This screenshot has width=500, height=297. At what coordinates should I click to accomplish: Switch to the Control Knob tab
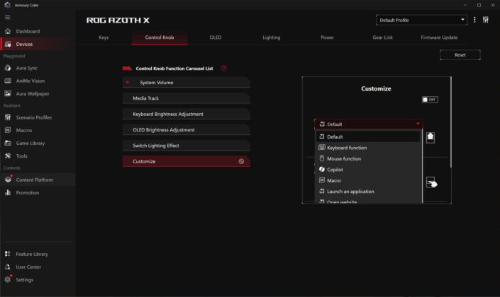(x=160, y=37)
